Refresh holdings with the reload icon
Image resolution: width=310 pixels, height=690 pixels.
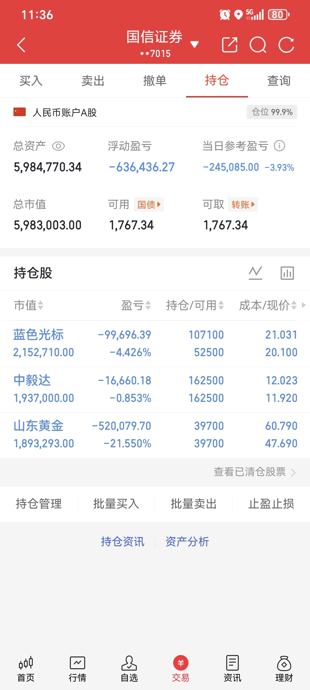(x=286, y=45)
